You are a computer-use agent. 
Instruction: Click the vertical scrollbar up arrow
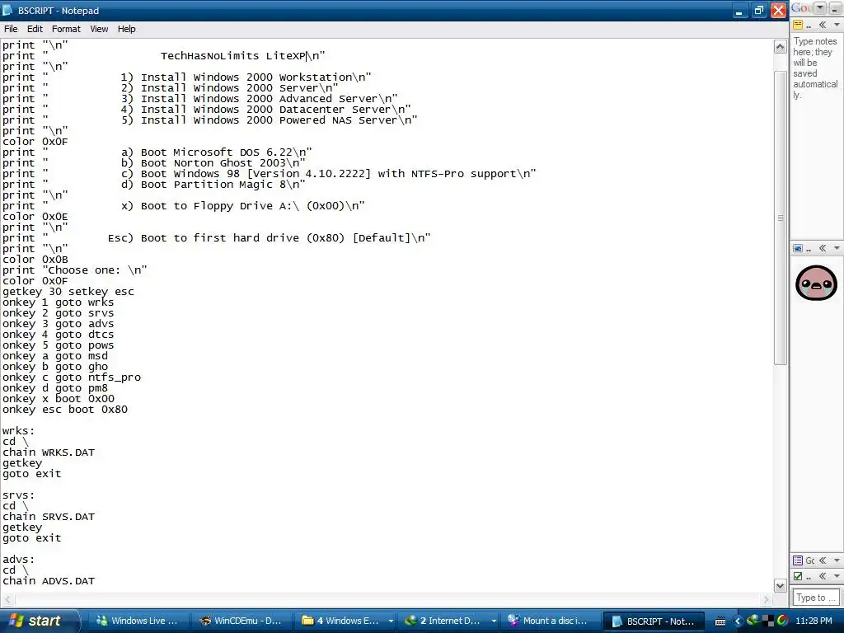coord(780,47)
